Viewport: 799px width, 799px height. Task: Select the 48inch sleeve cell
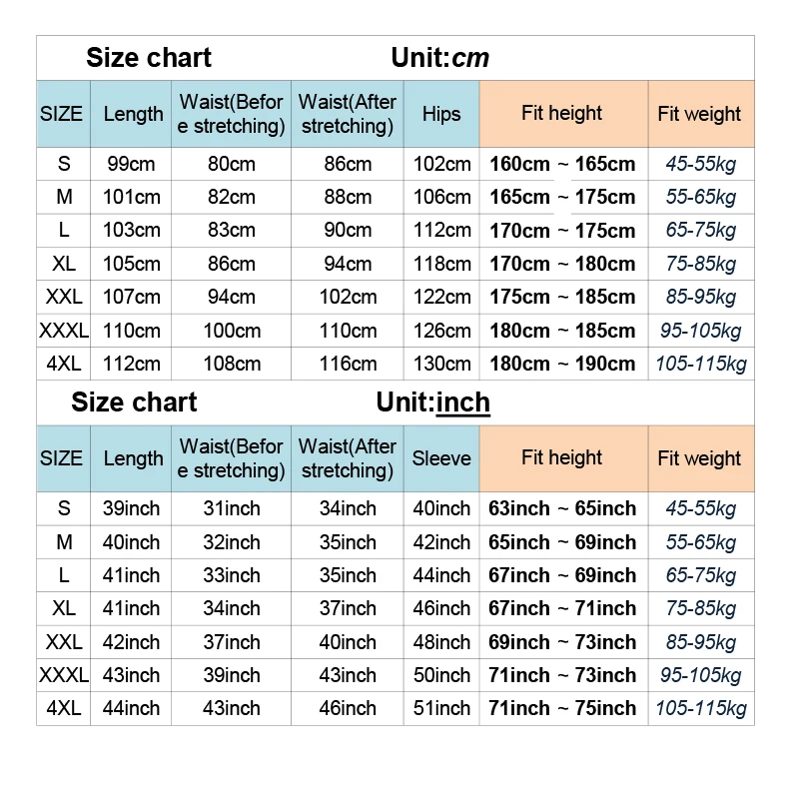(x=441, y=642)
